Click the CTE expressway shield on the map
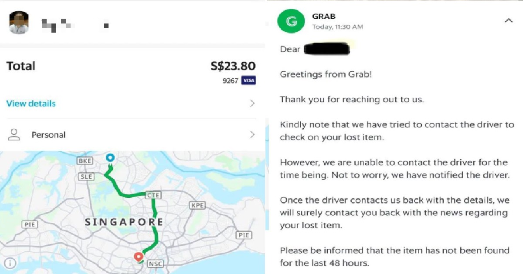The image size is (523, 274). point(153,195)
